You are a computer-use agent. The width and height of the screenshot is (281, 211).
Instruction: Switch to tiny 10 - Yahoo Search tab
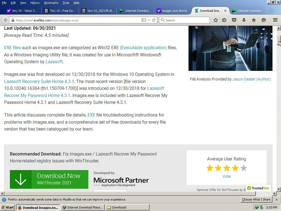(22, 11)
